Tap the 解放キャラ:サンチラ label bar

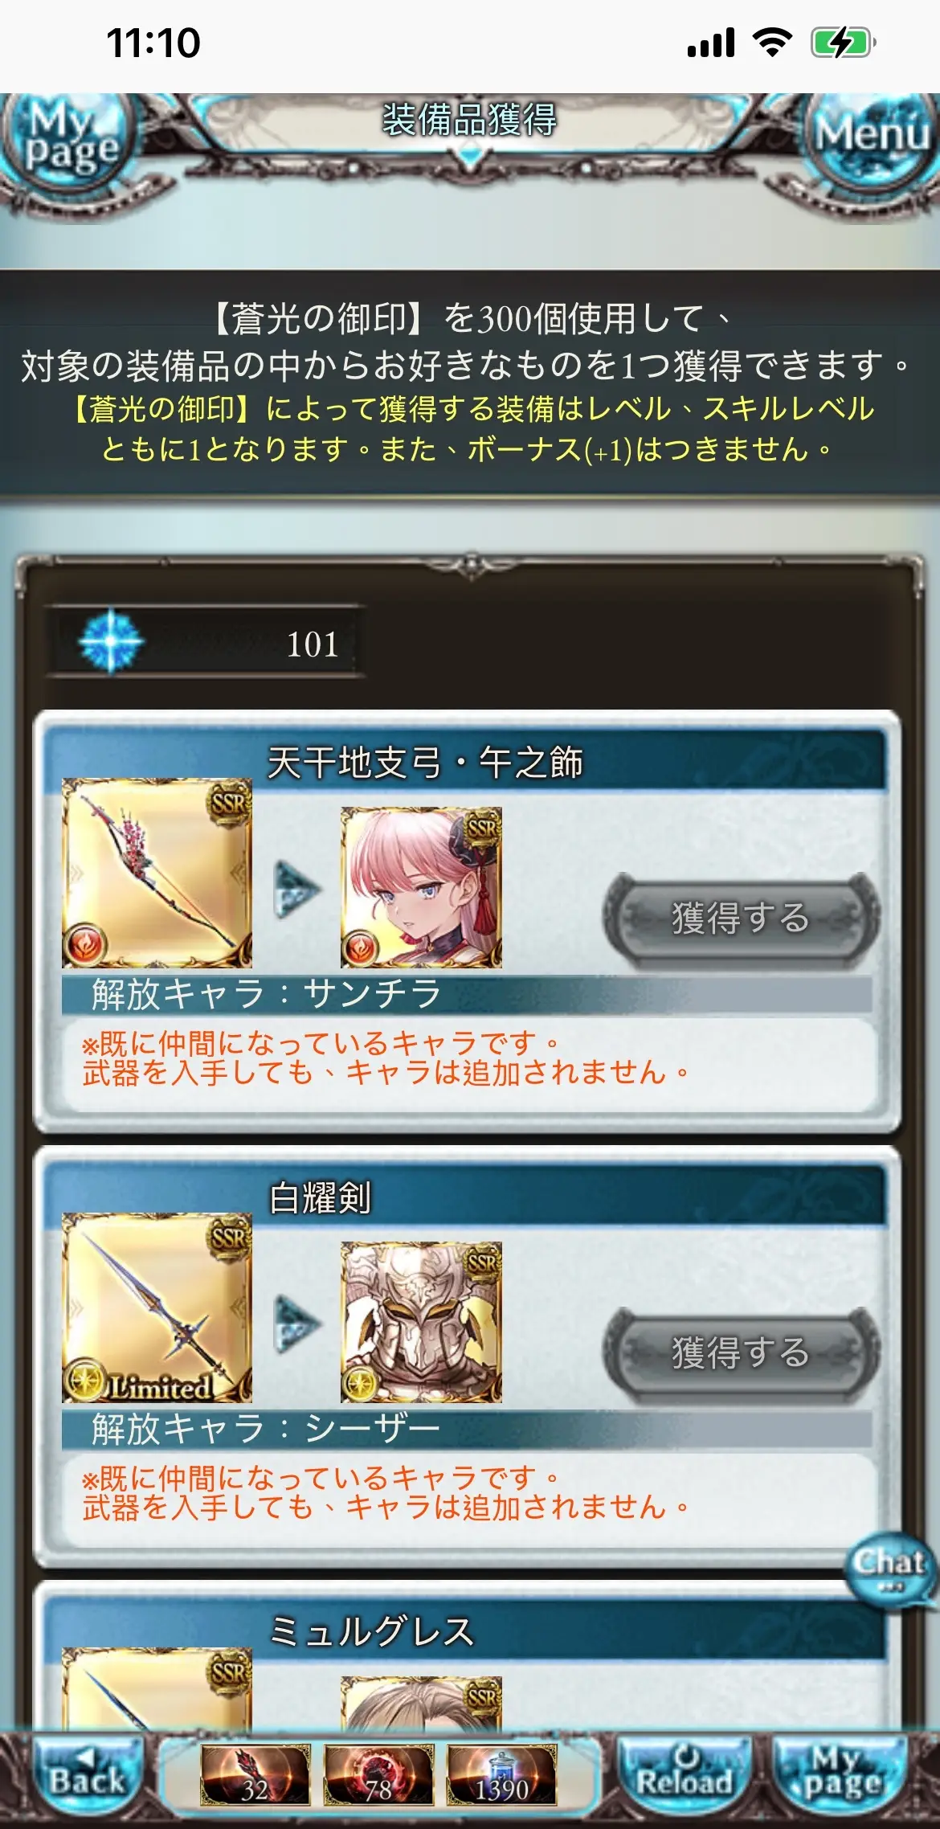coord(467,995)
